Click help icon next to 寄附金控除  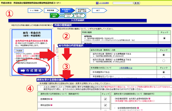pos(51,105)
